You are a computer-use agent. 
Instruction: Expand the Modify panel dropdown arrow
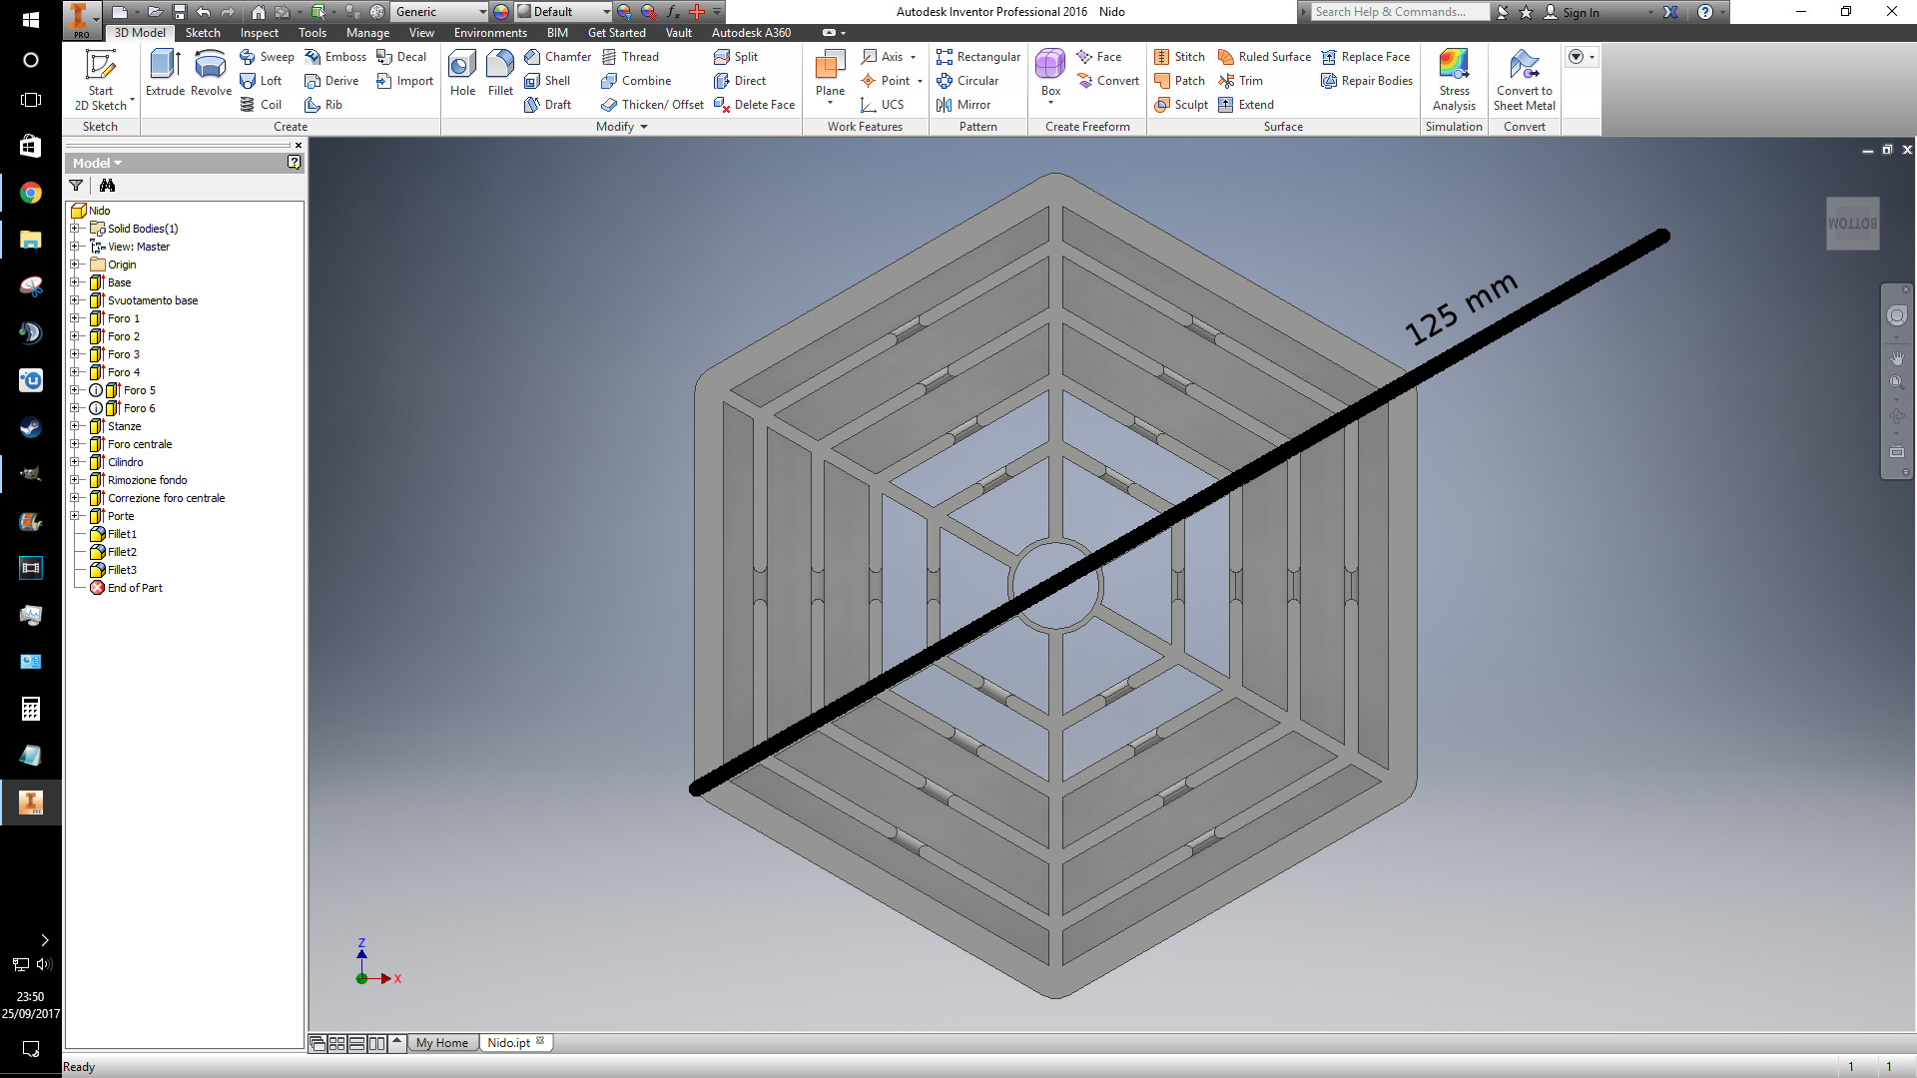(644, 127)
